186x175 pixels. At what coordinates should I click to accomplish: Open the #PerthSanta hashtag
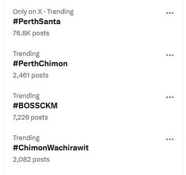click(37, 21)
